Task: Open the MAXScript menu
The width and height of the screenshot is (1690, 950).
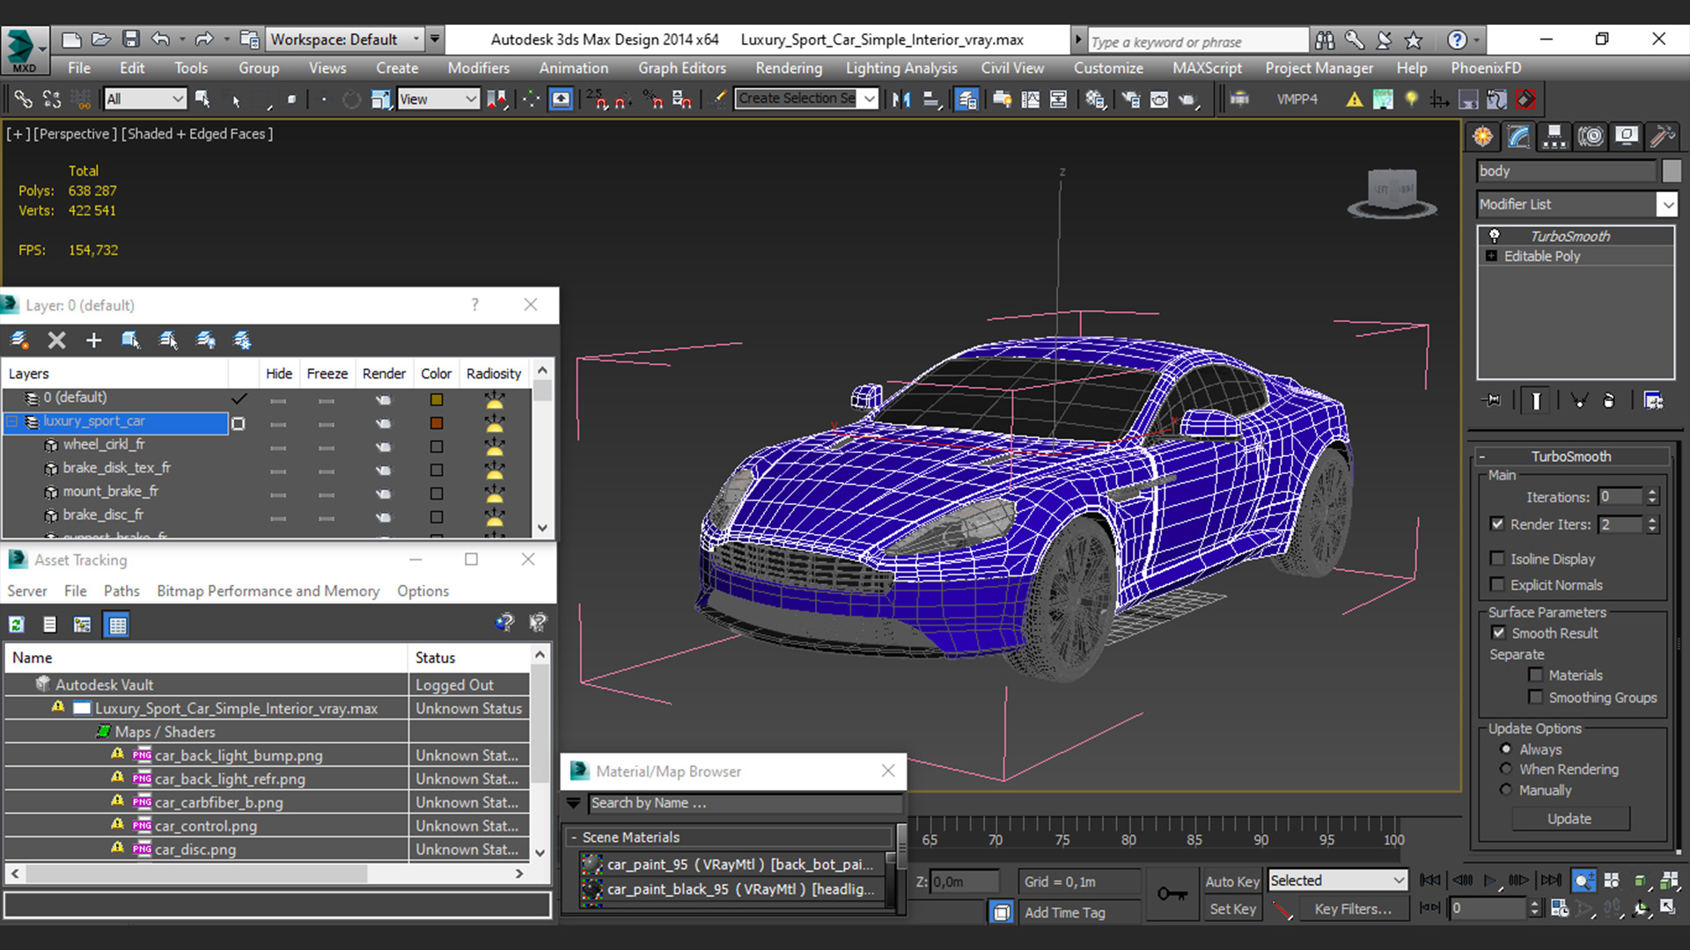Action: tap(1207, 68)
